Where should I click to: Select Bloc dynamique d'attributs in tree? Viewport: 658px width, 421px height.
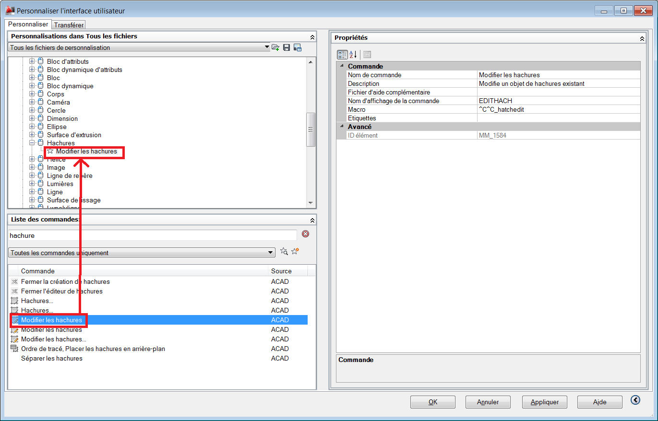tap(84, 70)
